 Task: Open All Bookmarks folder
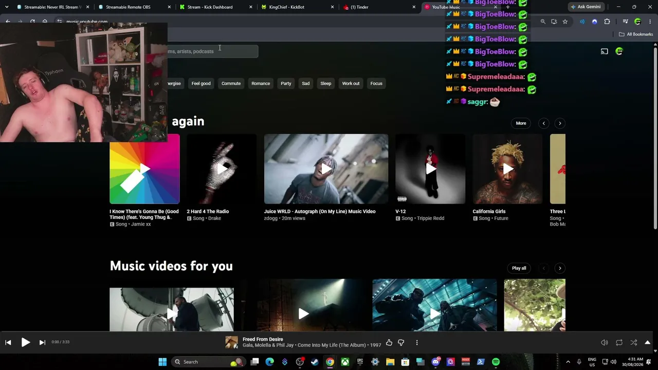(x=636, y=34)
